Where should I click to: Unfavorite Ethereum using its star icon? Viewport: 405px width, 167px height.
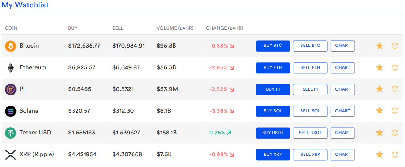point(379,68)
